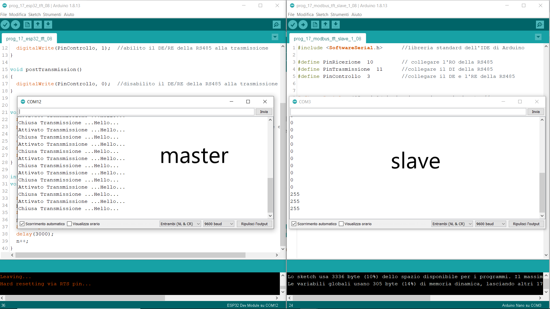Click Invia button in COM12 monitor

(x=264, y=112)
